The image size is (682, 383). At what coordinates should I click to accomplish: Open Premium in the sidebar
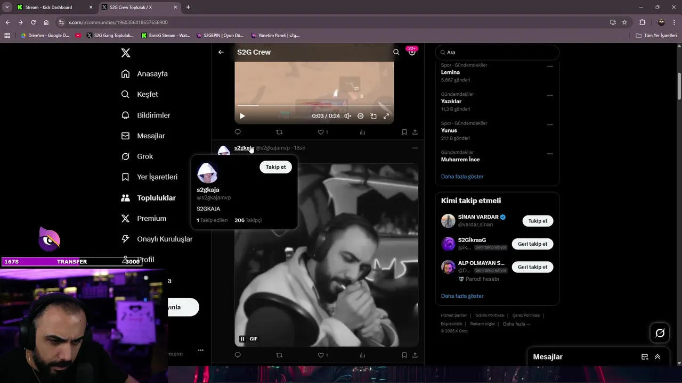click(x=143, y=219)
